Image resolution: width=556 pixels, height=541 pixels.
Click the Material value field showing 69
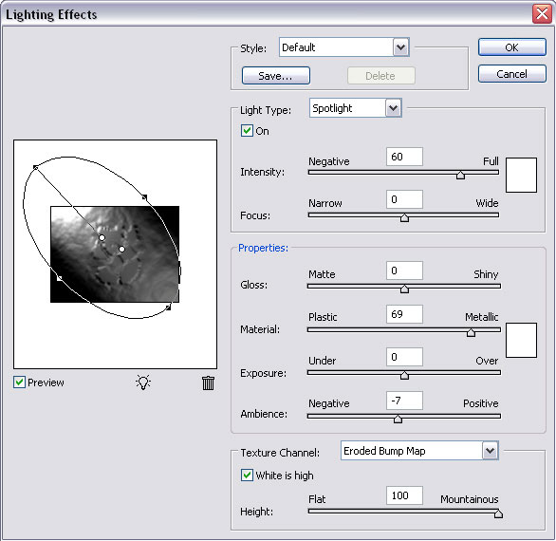[404, 314]
